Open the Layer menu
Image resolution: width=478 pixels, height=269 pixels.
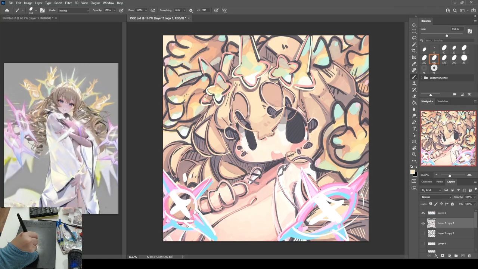coord(38,3)
